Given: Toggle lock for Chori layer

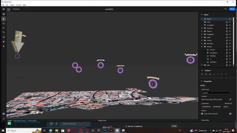Looking at the screenshot, I should click(227, 22).
